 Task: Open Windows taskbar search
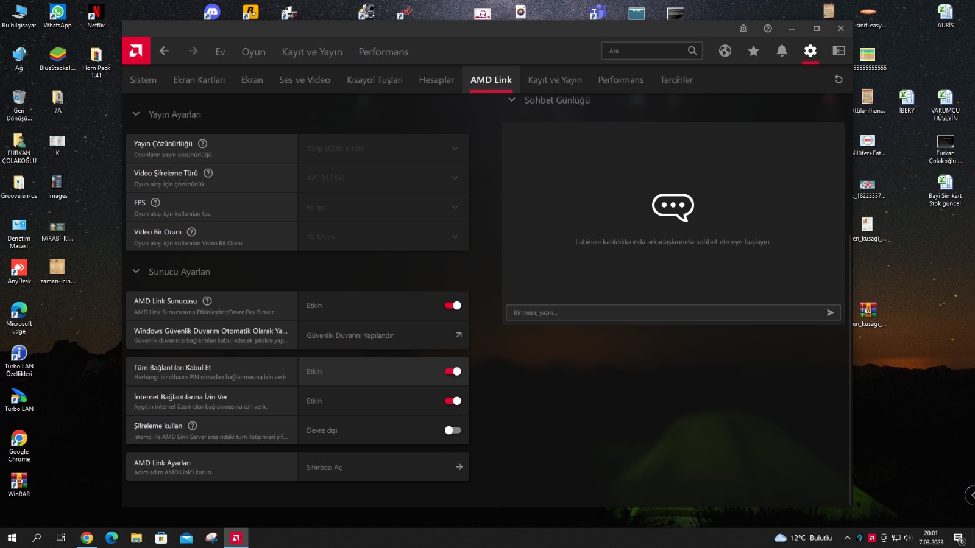(37, 538)
